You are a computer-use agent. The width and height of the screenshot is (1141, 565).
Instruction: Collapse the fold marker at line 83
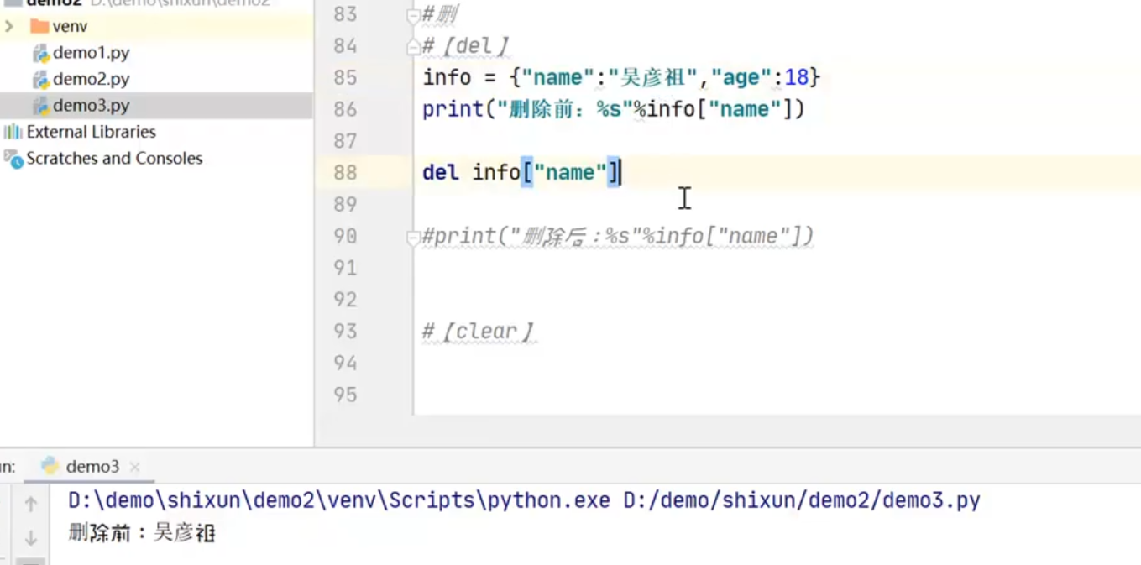(x=412, y=15)
